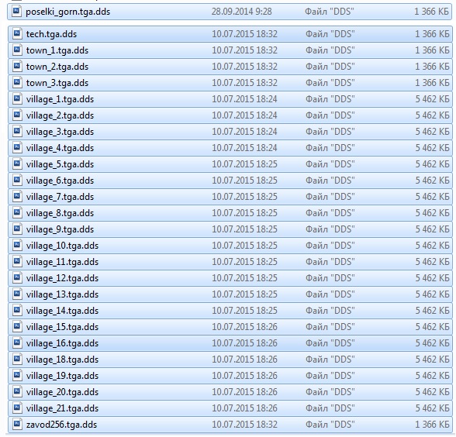The width and height of the screenshot is (456, 437).
Task: Select the file name village_21.tga.dds
Action: 62,408
